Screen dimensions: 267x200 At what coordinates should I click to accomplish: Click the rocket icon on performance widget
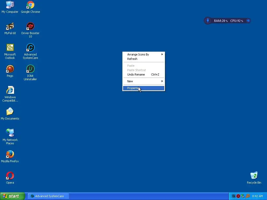point(208,21)
